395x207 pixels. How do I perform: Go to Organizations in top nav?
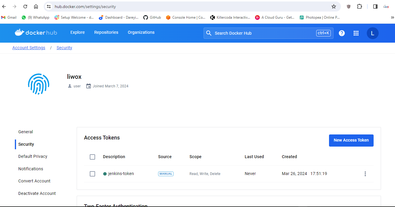pyautogui.click(x=141, y=32)
